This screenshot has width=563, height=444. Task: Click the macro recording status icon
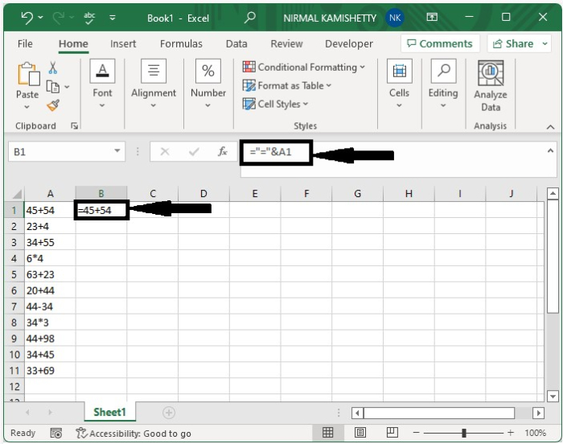click(x=56, y=434)
